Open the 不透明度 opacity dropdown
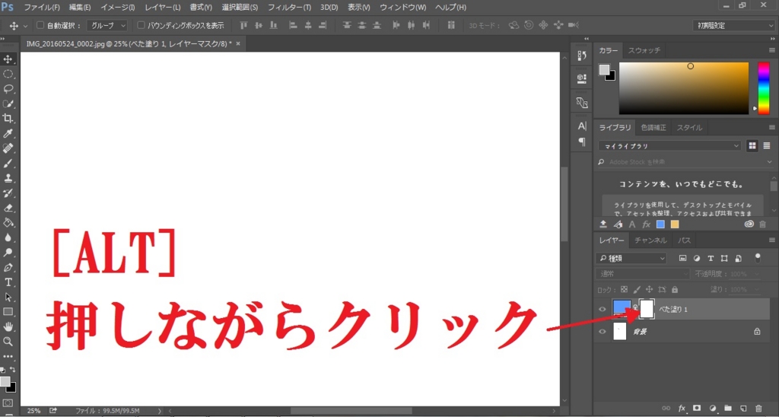Viewport: 779px width, 417px height. click(x=757, y=274)
